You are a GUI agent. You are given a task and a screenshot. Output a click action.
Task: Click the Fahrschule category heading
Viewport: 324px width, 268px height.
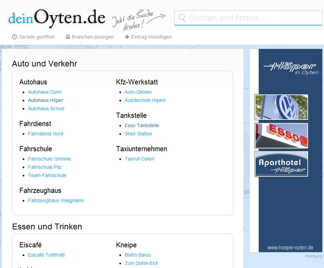coord(36,149)
